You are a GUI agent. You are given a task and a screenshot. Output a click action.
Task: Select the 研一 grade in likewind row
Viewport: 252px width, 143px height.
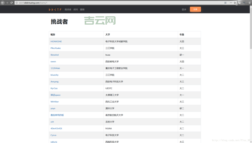[x=182, y=55]
